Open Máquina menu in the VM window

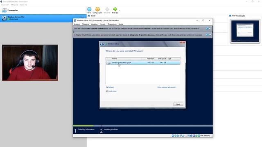pyautogui.click(x=86, y=24)
